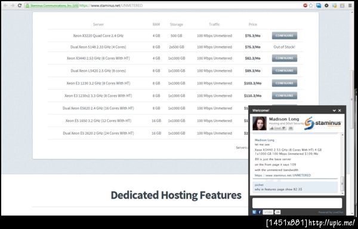Click the '89 is just the base server' chat message

pos(273,159)
